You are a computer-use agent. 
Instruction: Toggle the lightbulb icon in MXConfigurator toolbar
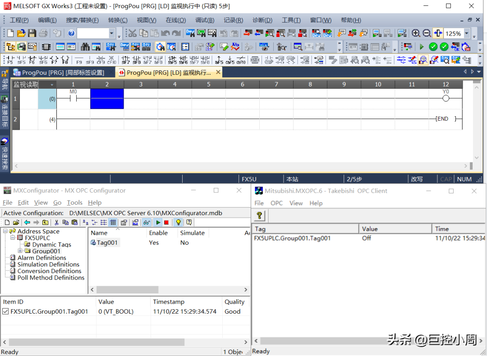coord(178,222)
